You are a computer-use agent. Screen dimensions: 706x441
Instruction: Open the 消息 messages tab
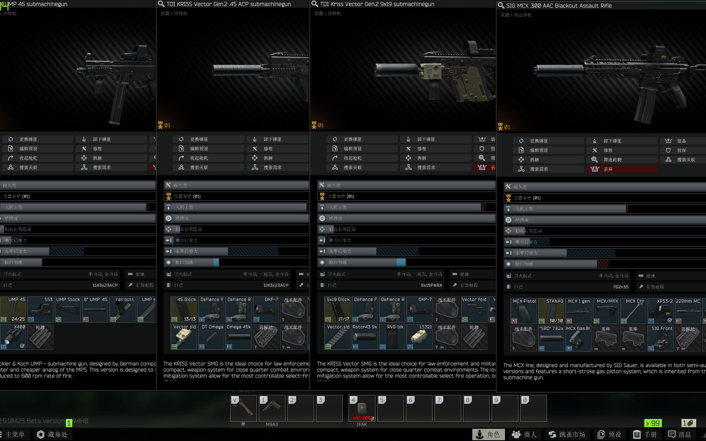point(680,434)
